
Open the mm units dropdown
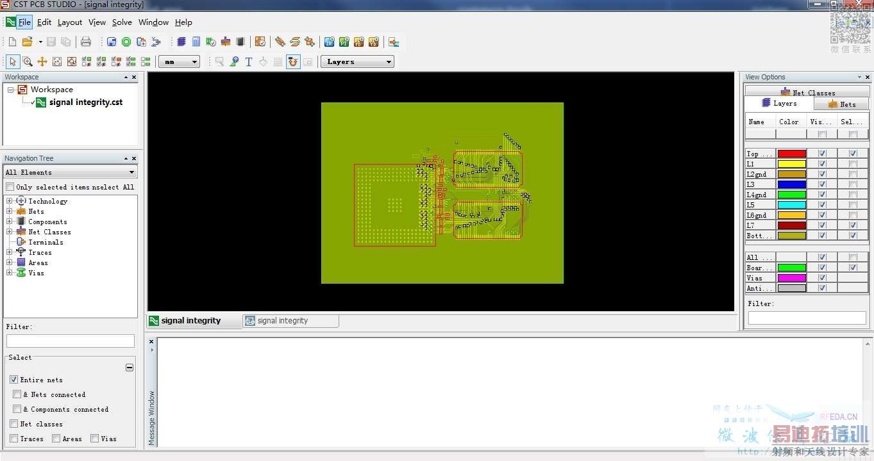[180, 62]
